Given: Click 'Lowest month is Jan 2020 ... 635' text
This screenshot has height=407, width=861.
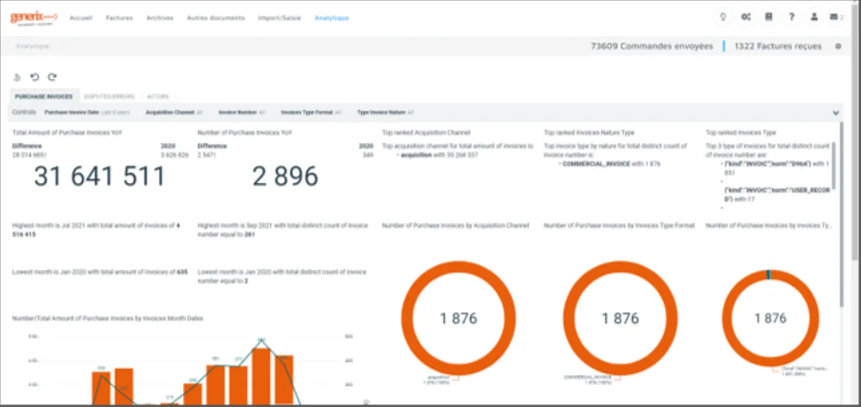Looking at the screenshot, I should click(100, 272).
